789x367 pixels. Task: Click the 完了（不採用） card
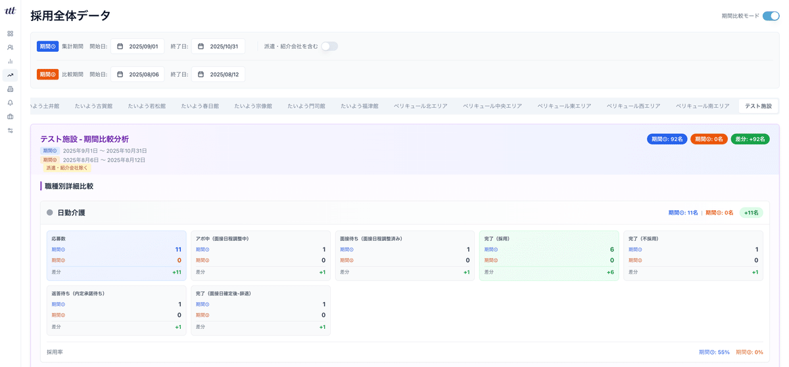point(693,255)
